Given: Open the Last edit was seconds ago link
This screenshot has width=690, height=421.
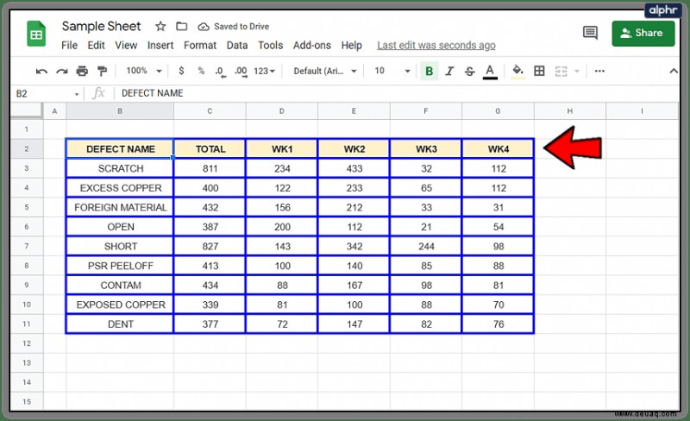Looking at the screenshot, I should pos(436,46).
